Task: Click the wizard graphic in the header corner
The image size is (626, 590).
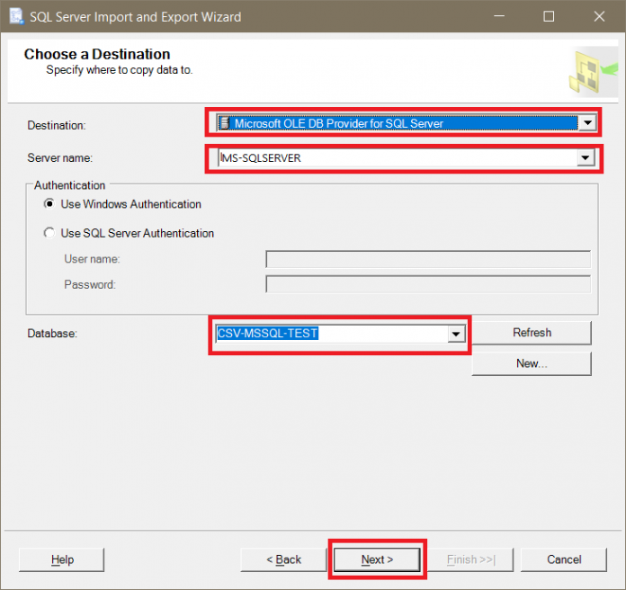Action: click(x=591, y=70)
